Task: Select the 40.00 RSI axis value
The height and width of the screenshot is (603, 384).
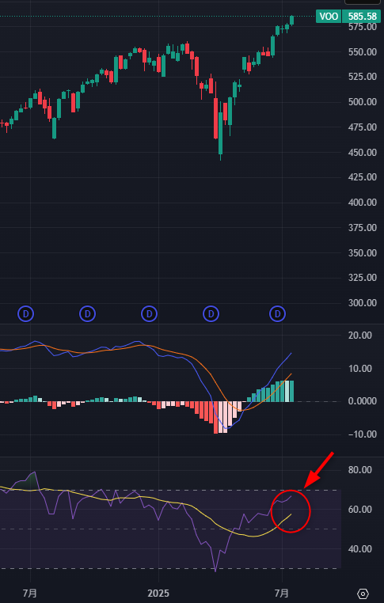Action: point(359,548)
